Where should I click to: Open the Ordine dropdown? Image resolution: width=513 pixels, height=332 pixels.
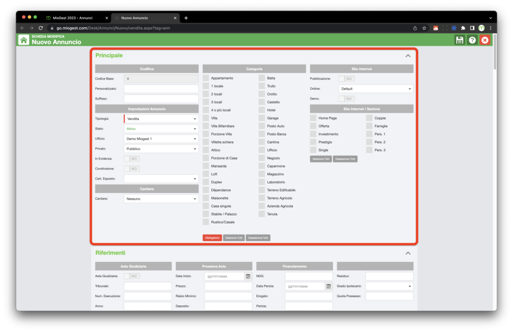click(376, 89)
